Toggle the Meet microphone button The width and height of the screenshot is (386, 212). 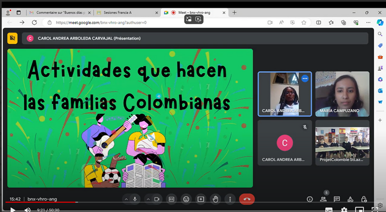pos(135,199)
